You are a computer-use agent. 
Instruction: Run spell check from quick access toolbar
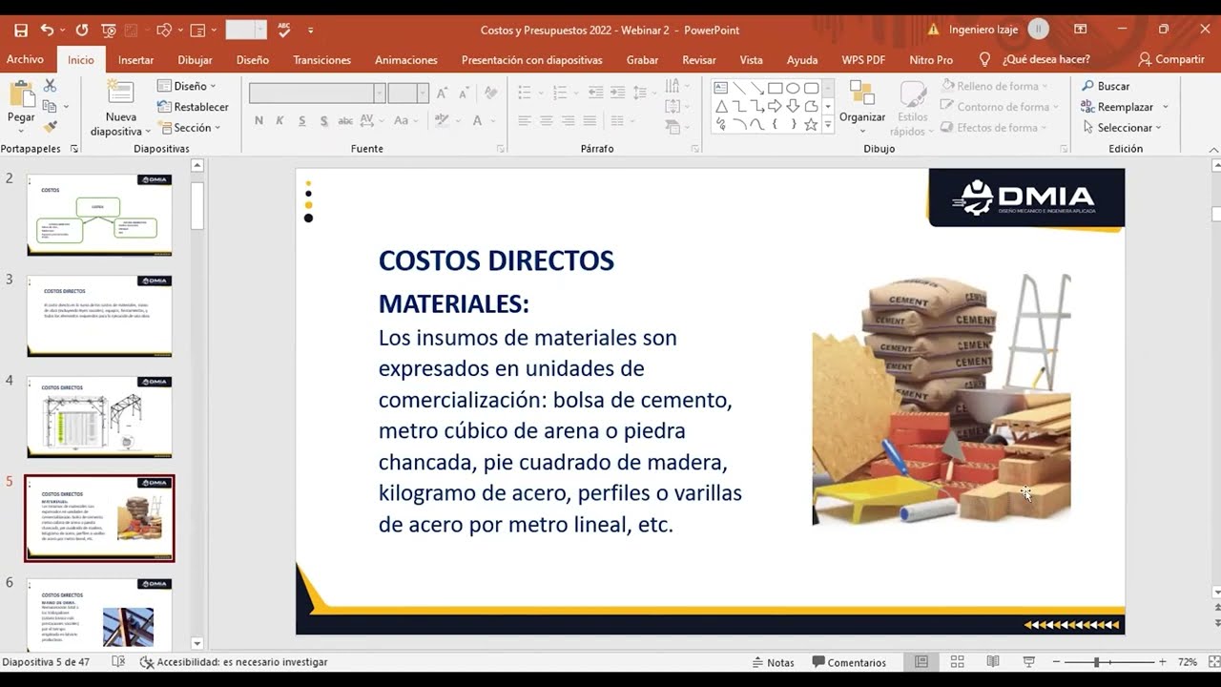(284, 30)
